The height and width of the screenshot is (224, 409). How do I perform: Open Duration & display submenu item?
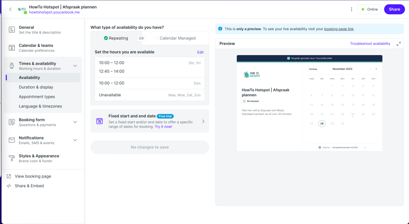[x=36, y=87]
